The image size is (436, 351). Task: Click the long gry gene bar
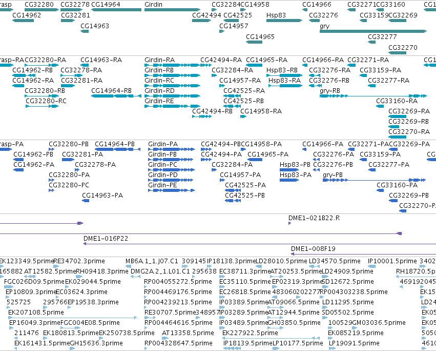tap(373, 31)
